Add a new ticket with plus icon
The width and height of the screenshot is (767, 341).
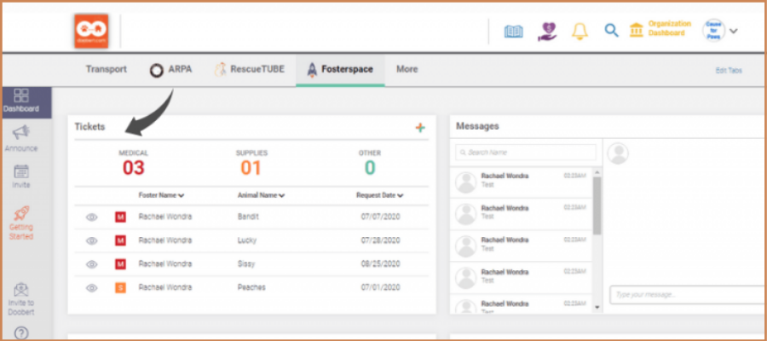click(x=420, y=128)
